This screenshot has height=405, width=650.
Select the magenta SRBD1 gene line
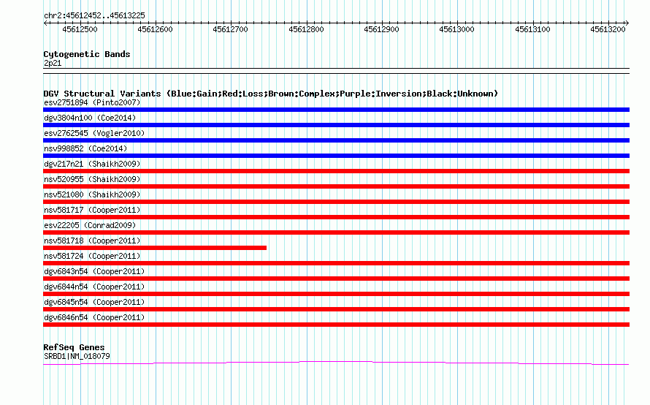point(336,363)
